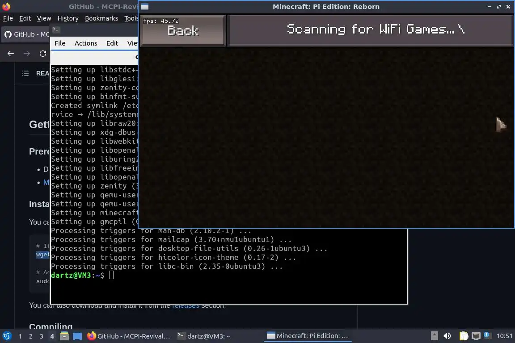515x343 pixels.
Task: Switch to workspace 2
Action: [x=30, y=336]
